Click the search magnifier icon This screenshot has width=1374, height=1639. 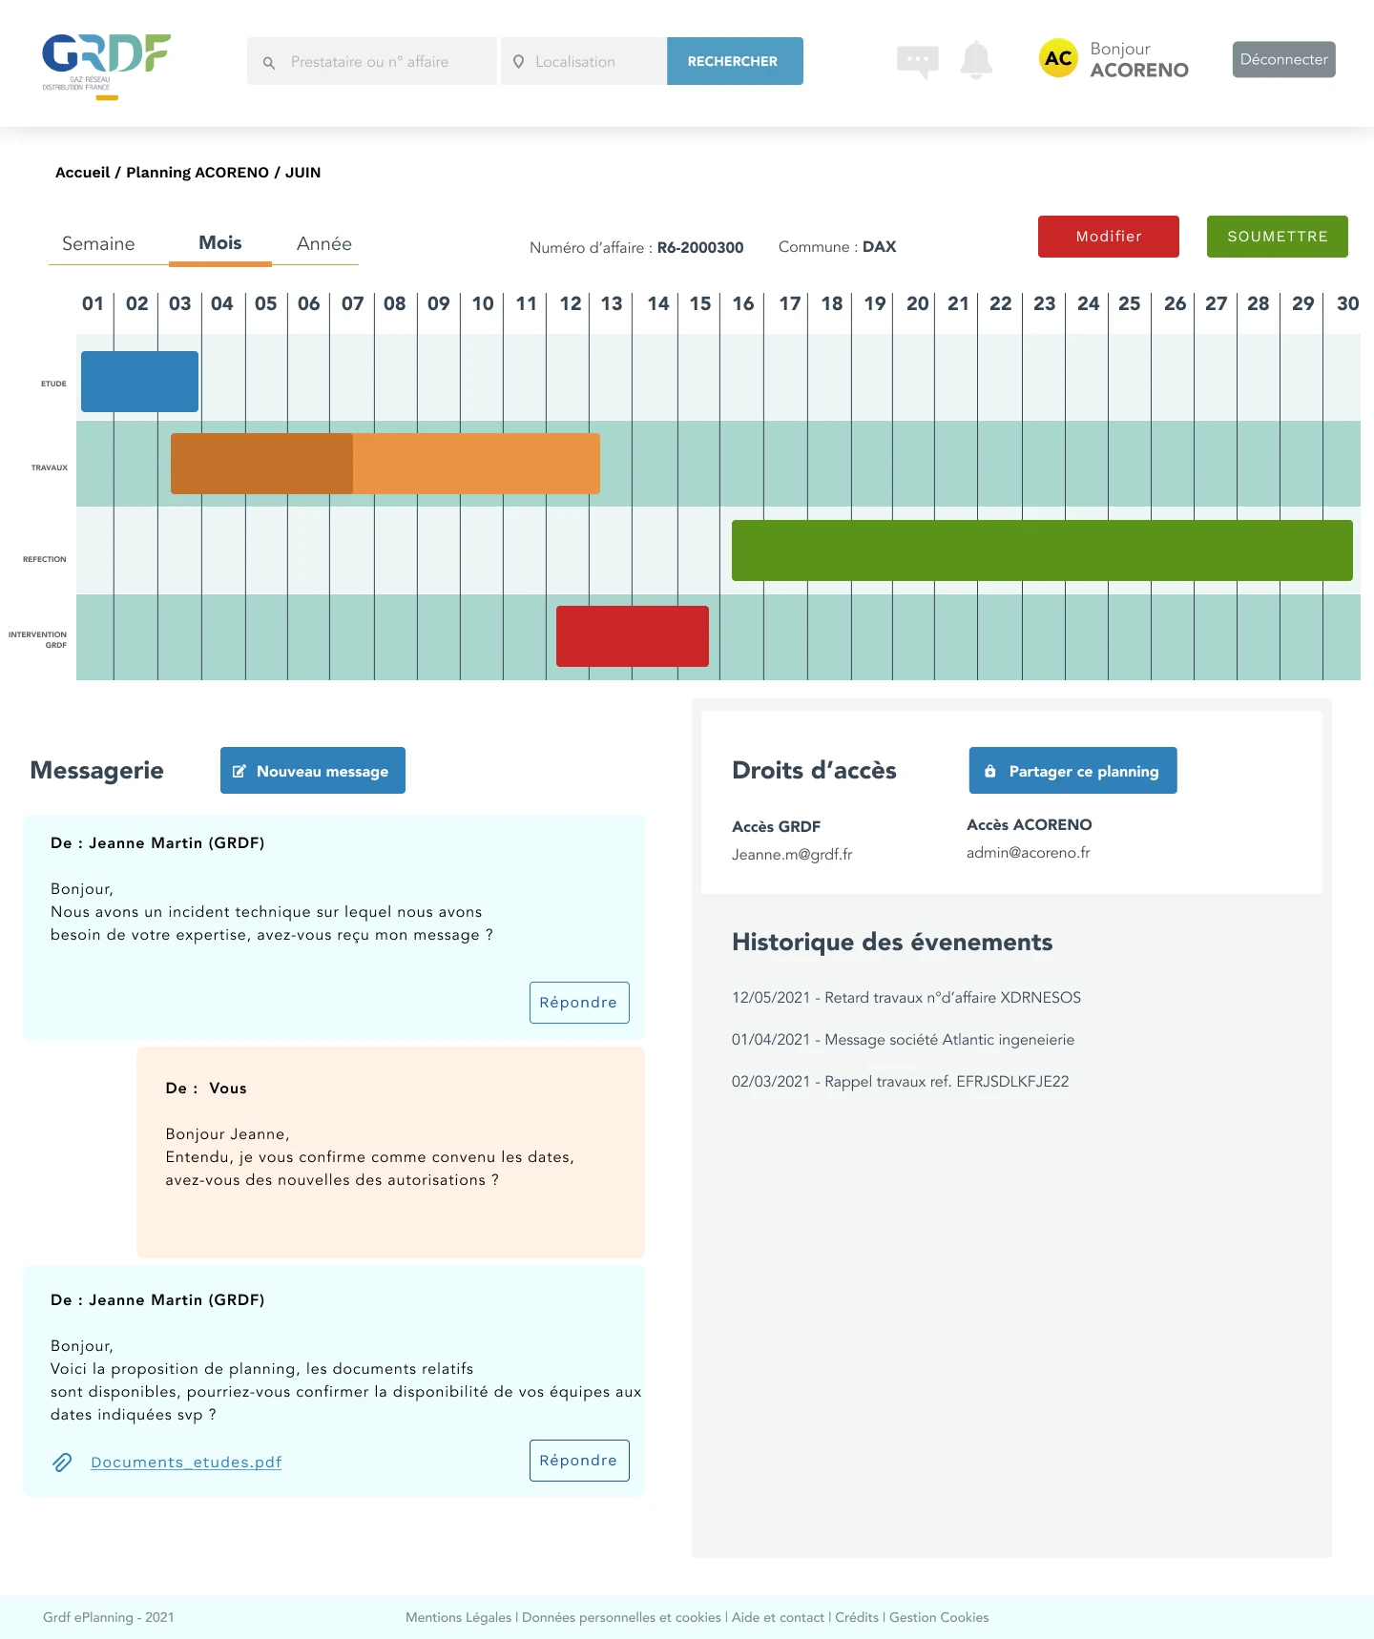click(x=269, y=62)
